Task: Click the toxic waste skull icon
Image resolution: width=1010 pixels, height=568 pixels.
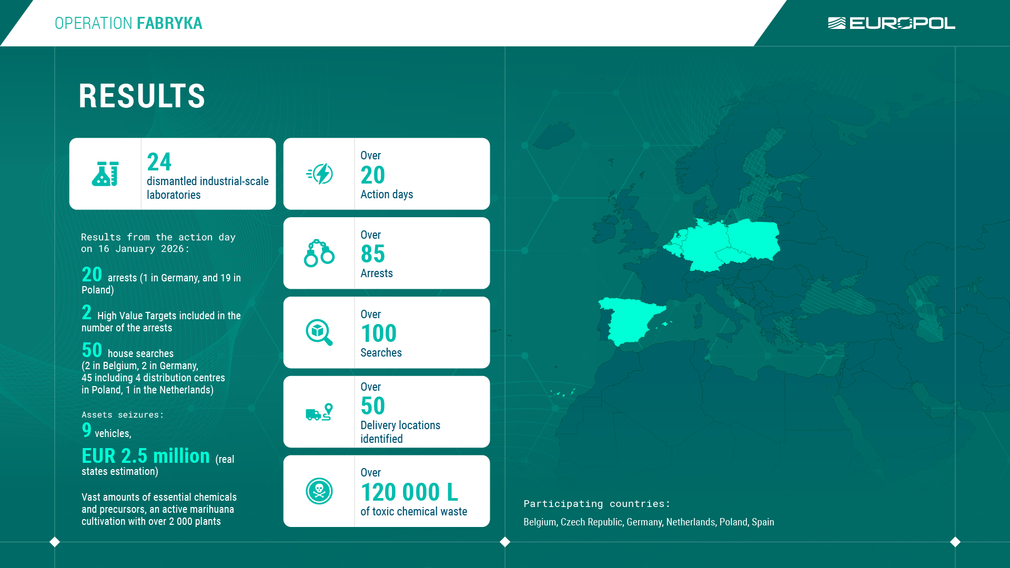Action: click(x=319, y=491)
